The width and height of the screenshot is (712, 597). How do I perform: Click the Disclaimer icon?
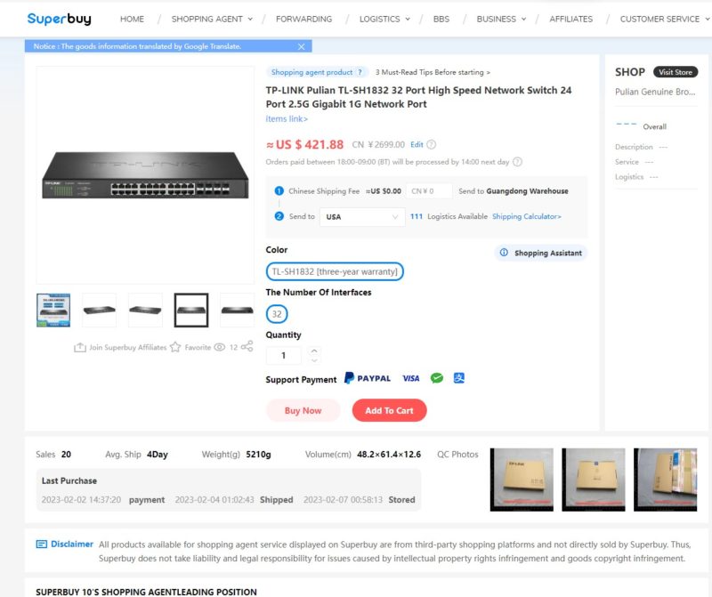tap(41, 544)
